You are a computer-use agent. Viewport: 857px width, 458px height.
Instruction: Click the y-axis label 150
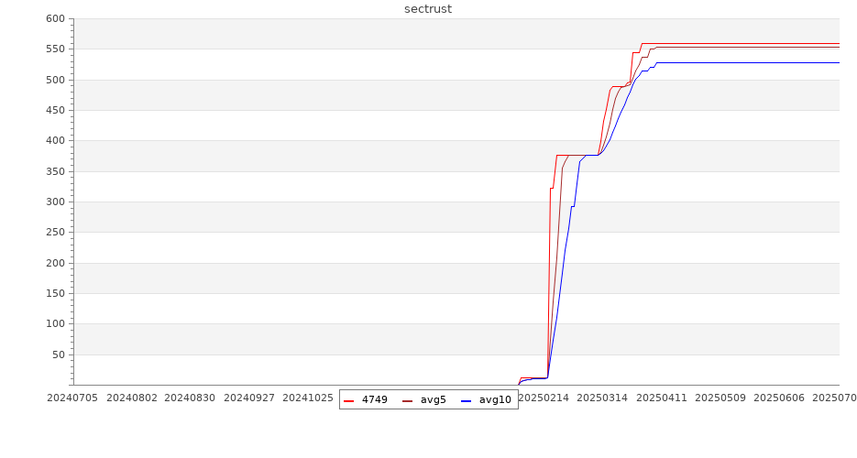(56, 294)
